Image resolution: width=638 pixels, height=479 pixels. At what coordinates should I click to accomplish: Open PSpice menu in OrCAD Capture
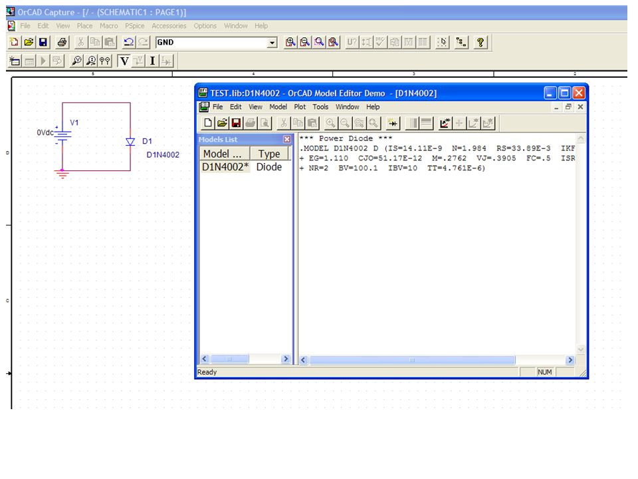pyautogui.click(x=135, y=26)
